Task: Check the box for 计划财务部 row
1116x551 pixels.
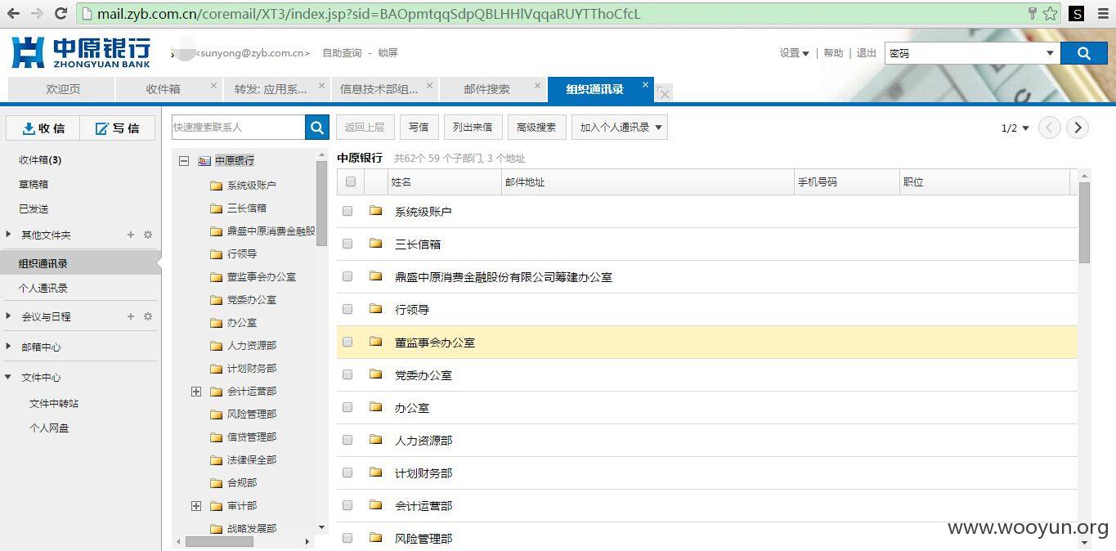Action: pyautogui.click(x=347, y=473)
